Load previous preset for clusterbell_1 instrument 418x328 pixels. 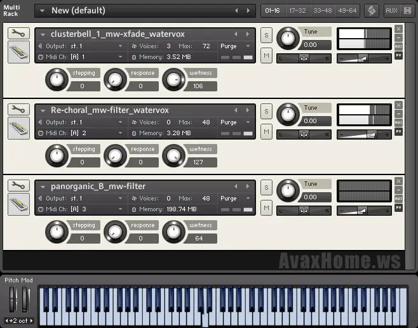(x=236, y=34)
